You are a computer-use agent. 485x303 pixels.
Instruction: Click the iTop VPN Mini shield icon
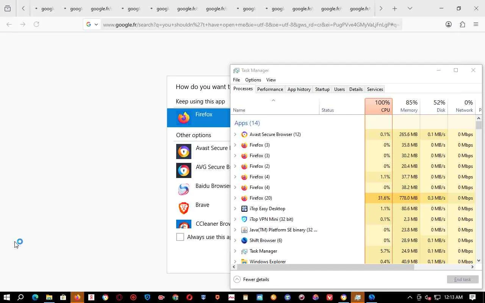[x=244, y=219]
